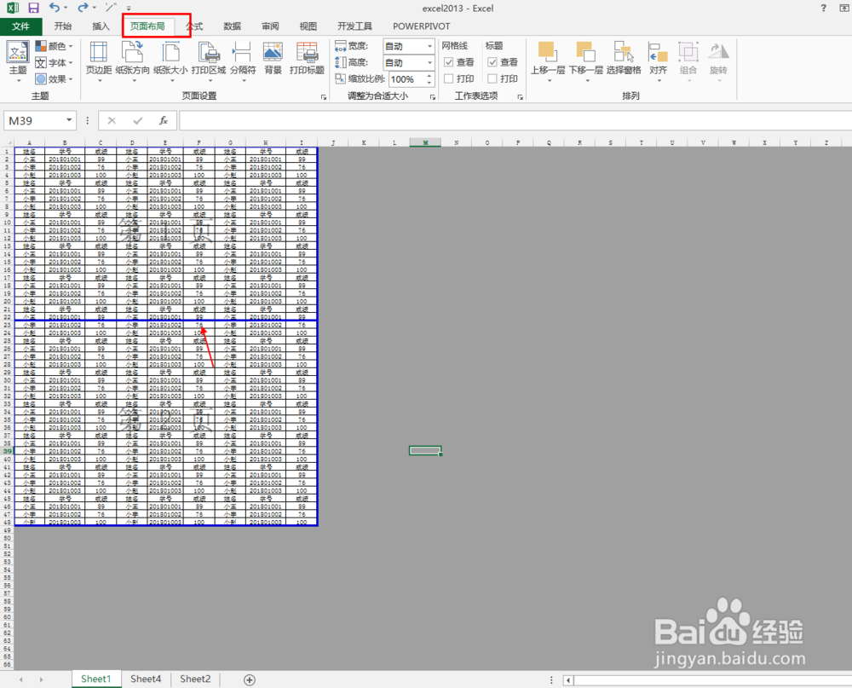Decrease Scale (缩放比例) with down spinner

[429, 83]
